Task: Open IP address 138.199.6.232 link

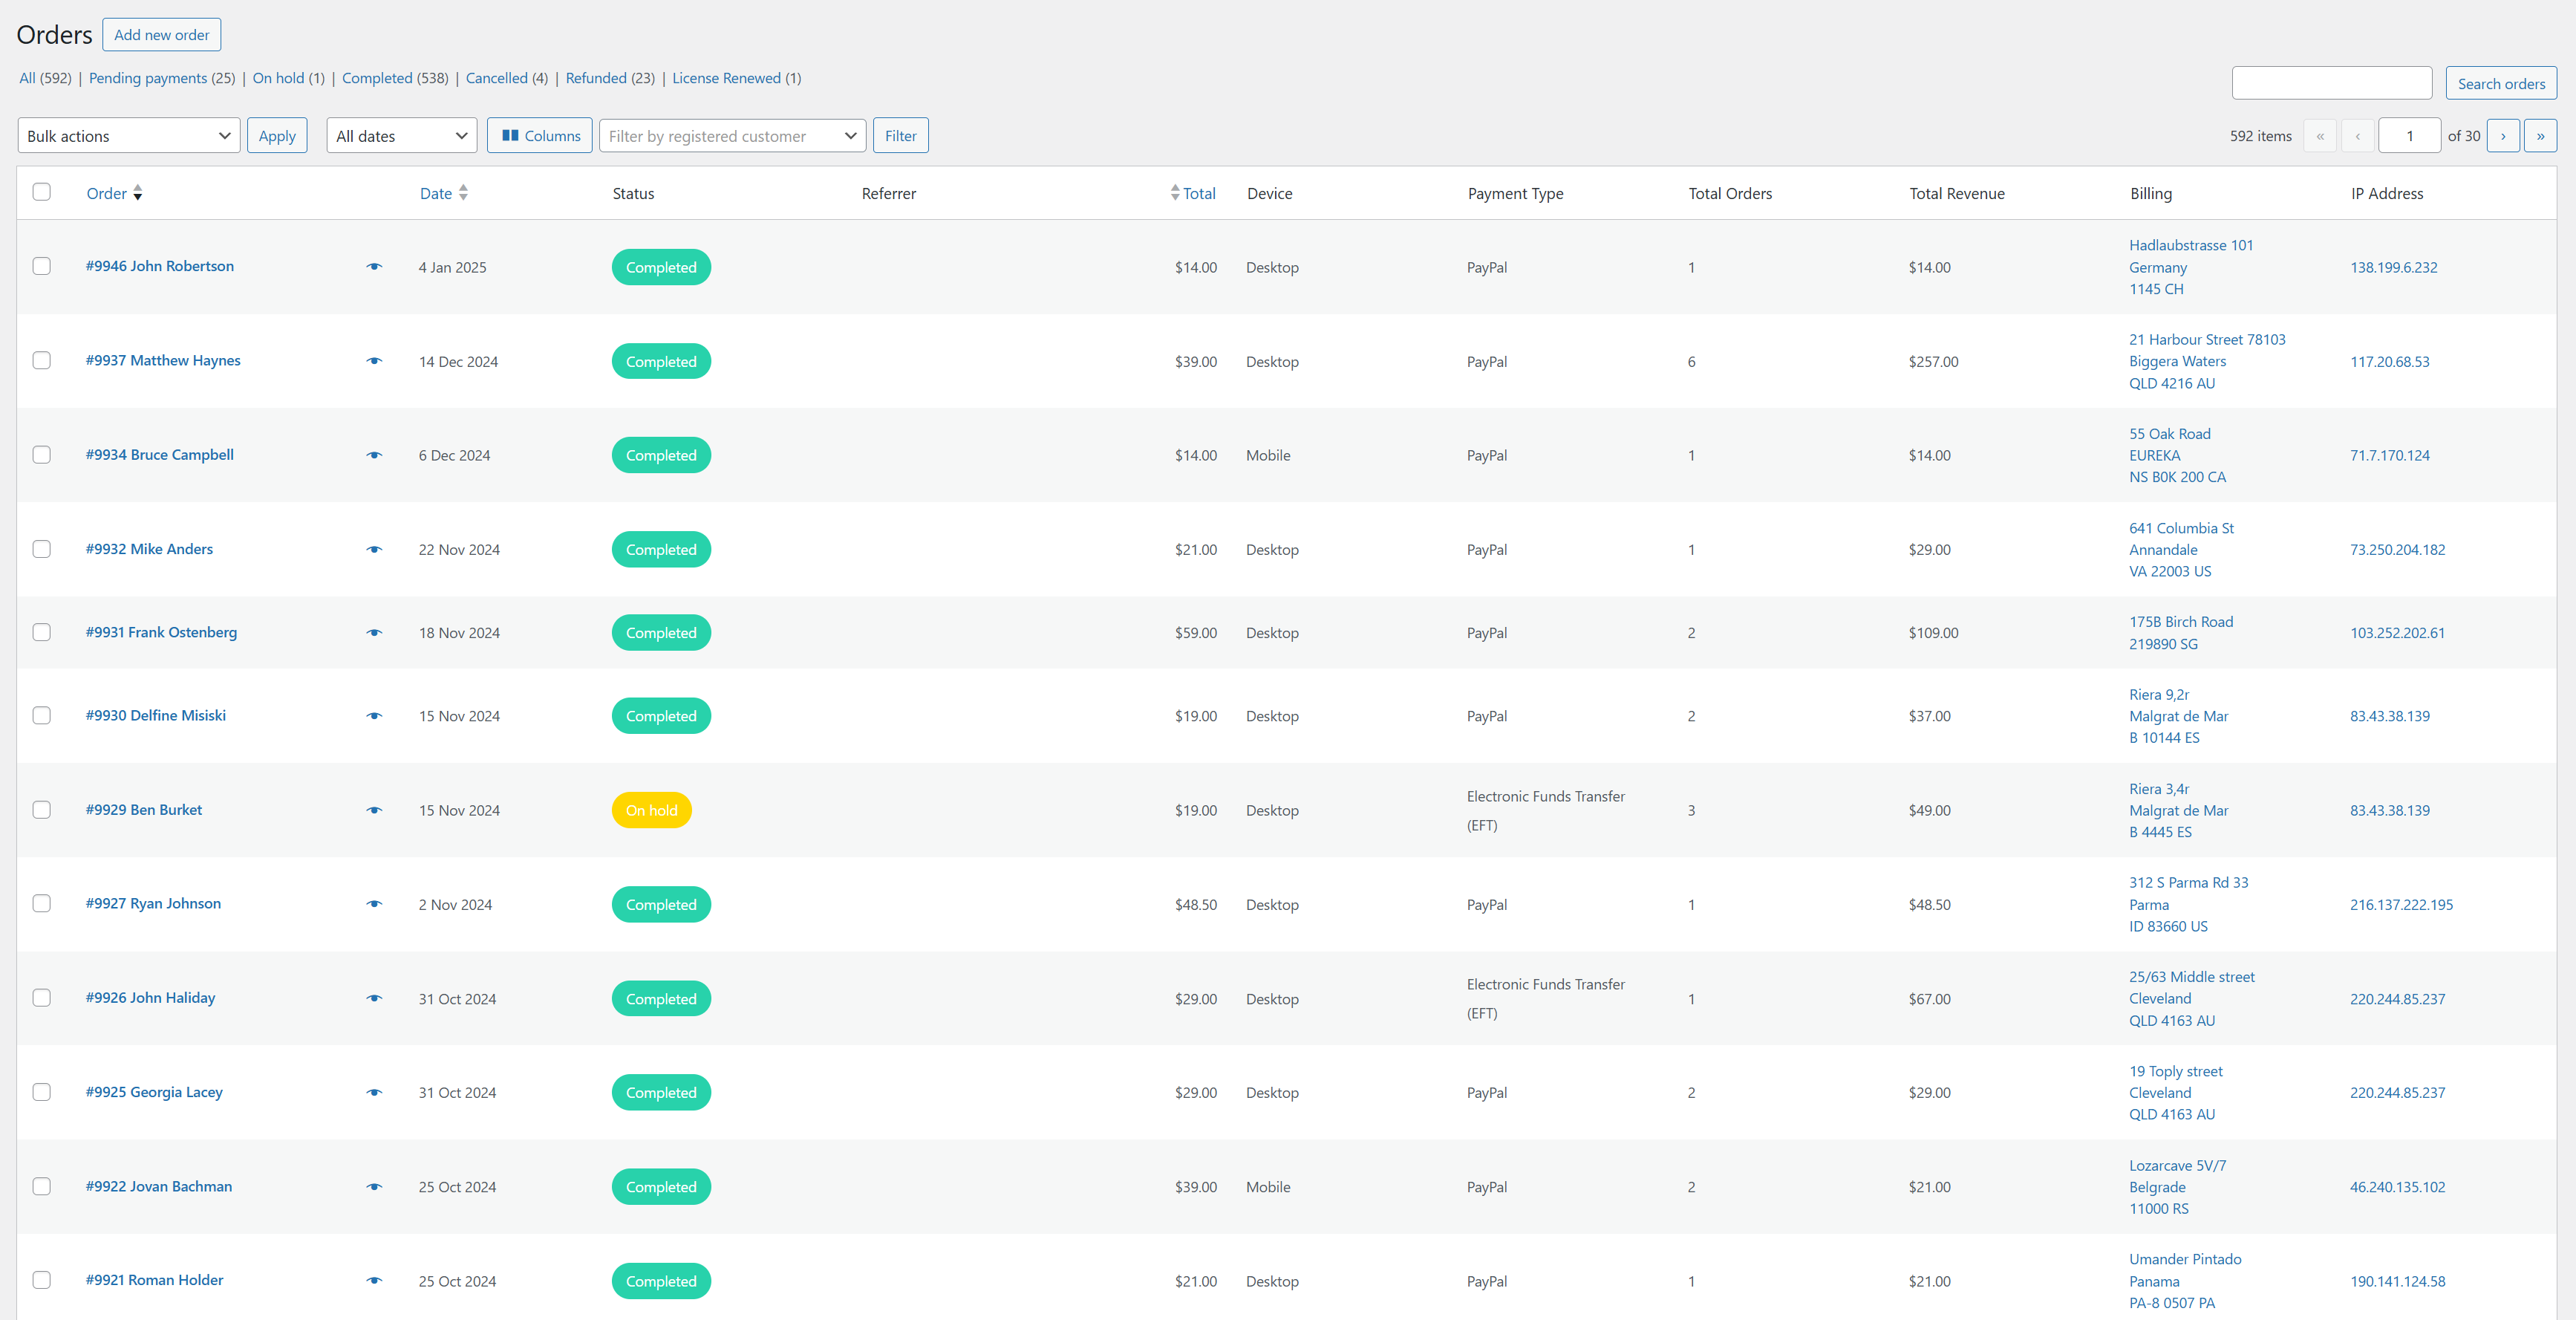Action: point(2393,267)
